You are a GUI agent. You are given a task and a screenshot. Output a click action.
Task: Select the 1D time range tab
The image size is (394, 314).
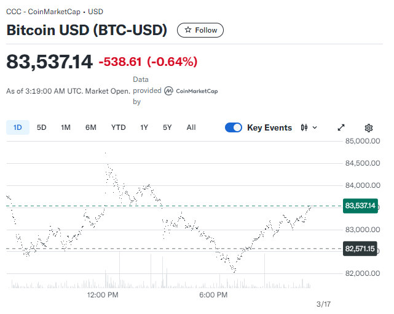18,127
